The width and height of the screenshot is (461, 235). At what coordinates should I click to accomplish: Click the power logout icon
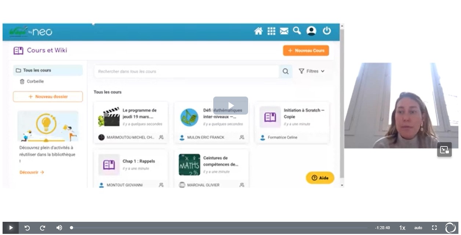coord(327,31)
